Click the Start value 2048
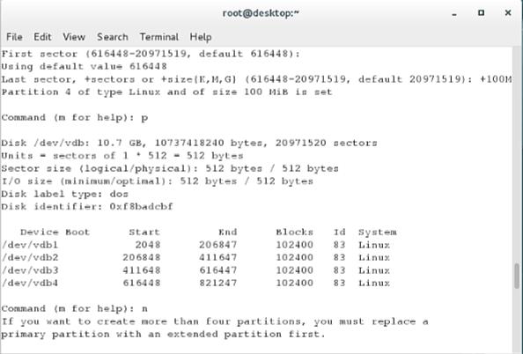523x354 pixels. 148,245
